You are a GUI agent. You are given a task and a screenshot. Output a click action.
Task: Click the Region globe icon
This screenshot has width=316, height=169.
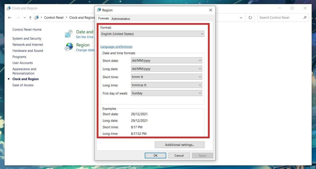point(69,47)
